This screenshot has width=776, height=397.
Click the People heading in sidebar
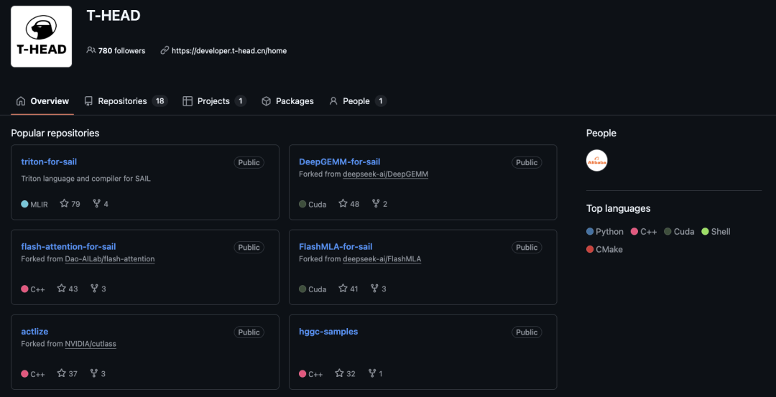point(601,133)
